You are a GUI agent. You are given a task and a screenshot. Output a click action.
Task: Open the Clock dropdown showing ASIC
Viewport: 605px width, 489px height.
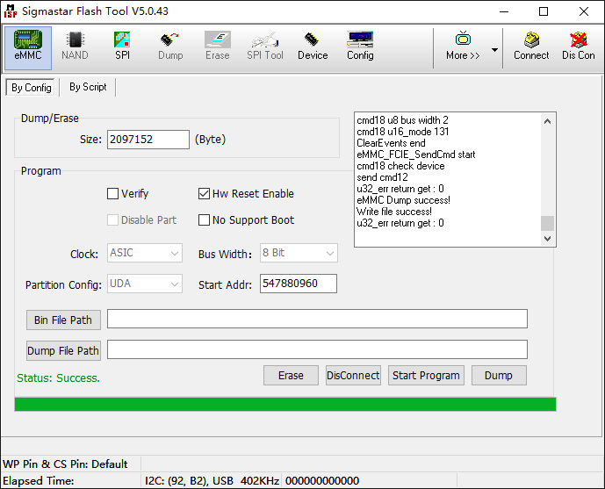click(144, 254)
